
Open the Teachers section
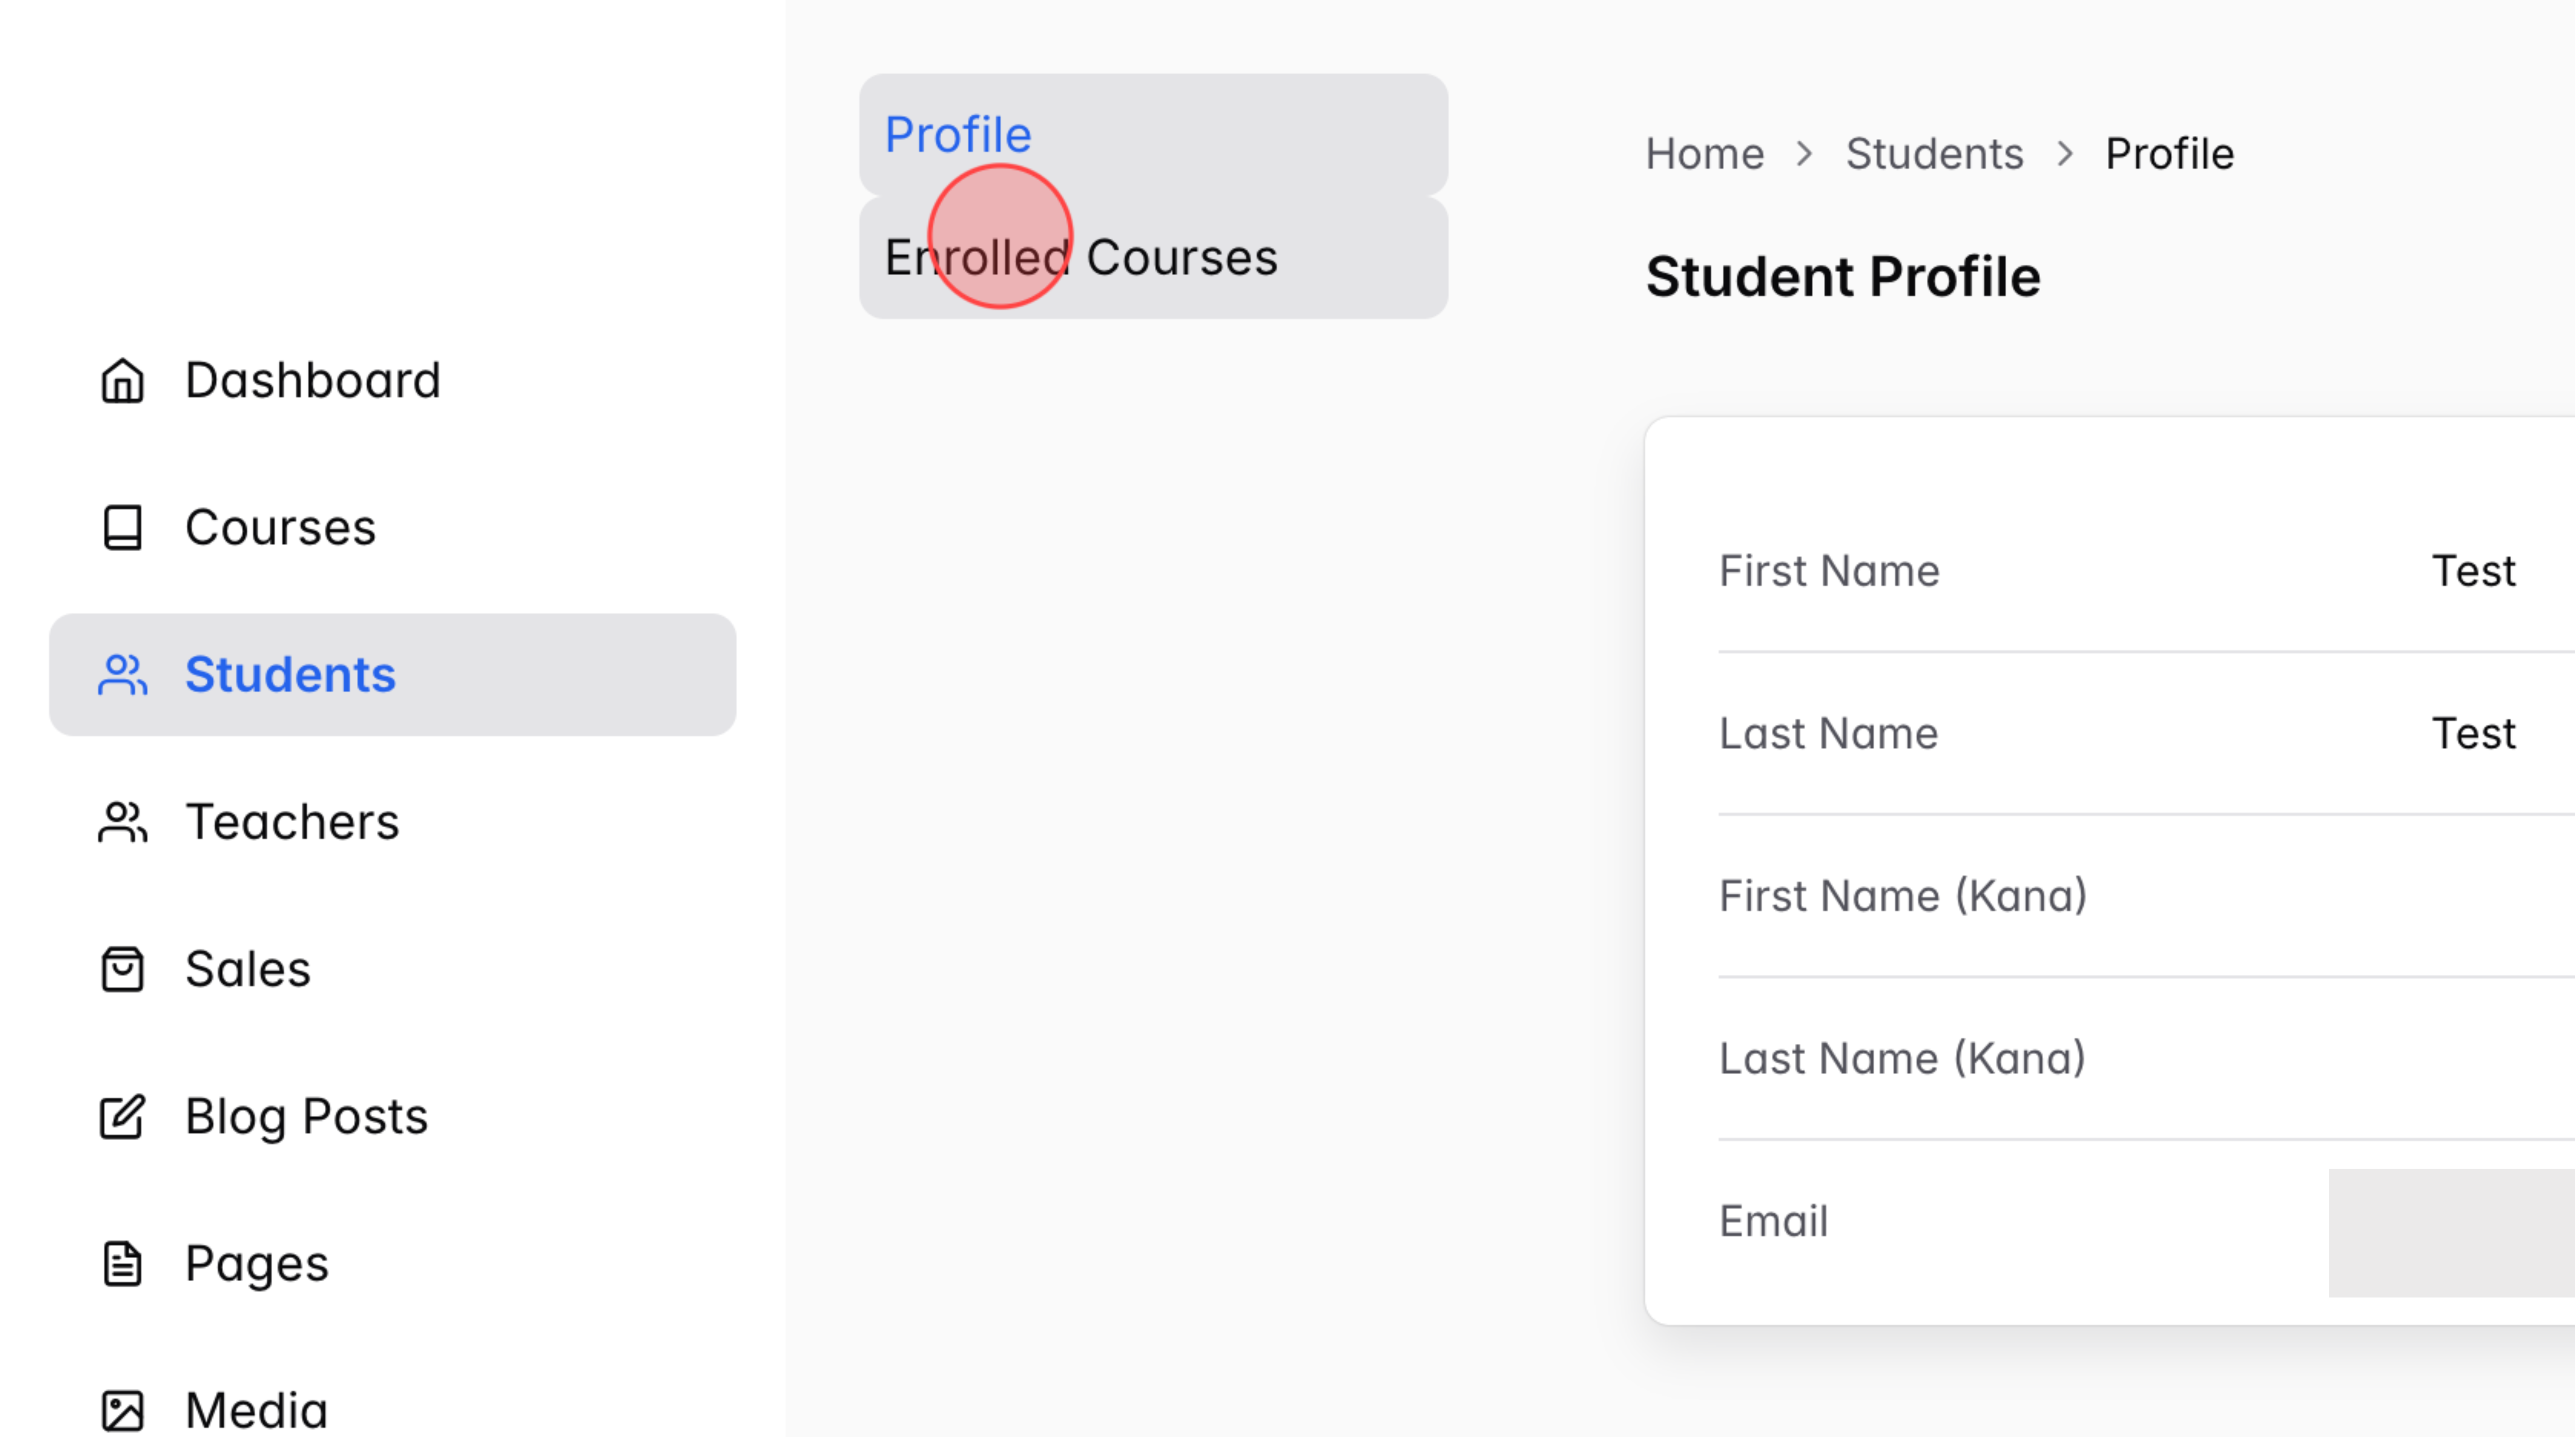coord(290,821)
